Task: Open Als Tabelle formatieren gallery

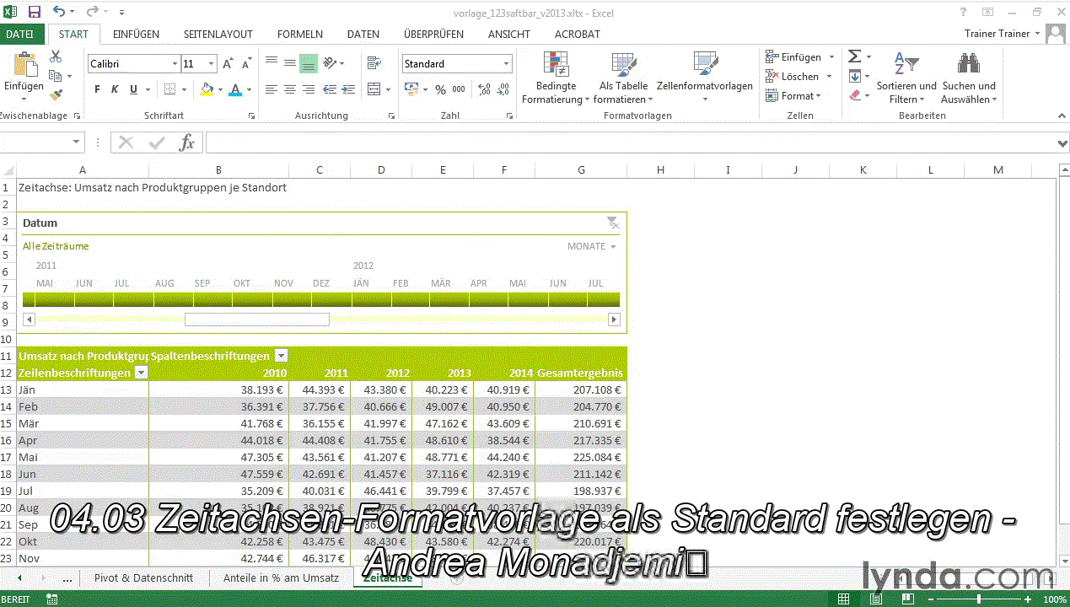Action: click(x=623, y=78)
